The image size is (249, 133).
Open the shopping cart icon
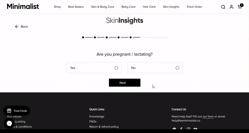[240, 7]
